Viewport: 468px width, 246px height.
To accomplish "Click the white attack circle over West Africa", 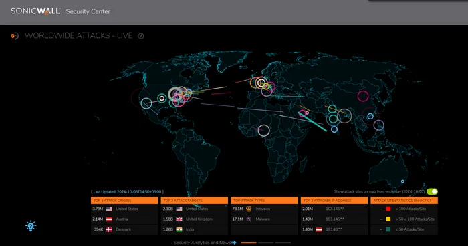I will [263, 130].
